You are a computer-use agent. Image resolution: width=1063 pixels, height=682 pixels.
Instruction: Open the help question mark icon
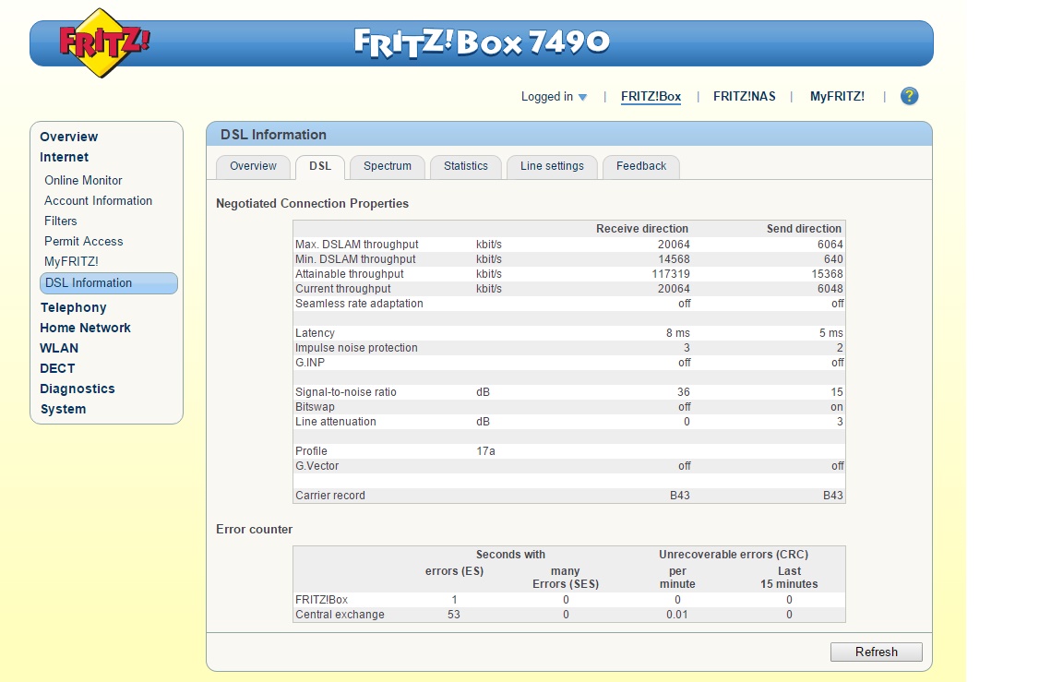point(909,96)
